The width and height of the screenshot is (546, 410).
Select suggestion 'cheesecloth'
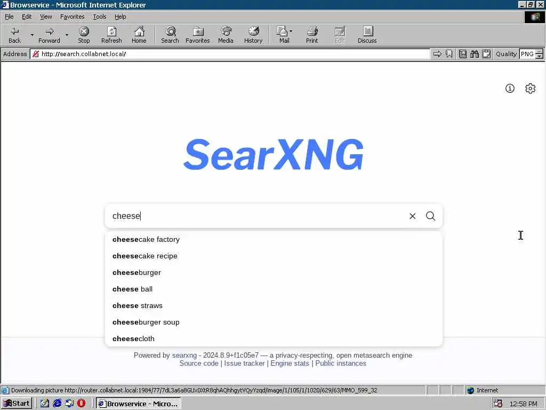(x=274, y=338)
